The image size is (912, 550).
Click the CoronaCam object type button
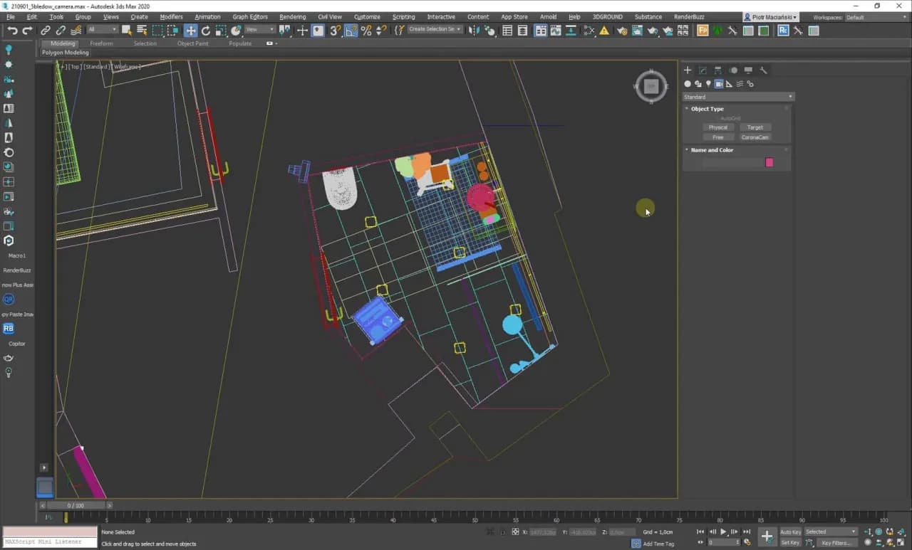[755, 137]
